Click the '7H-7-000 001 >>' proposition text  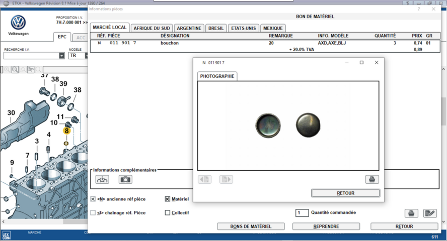(x=71, y=23)
